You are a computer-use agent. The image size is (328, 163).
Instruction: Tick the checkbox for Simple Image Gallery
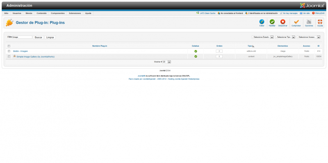pos(9,56)
